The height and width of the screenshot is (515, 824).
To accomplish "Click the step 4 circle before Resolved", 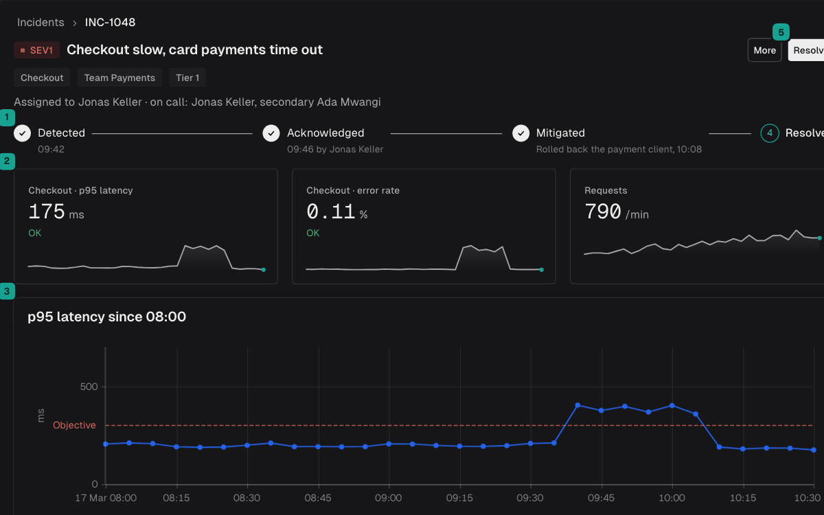I will [x=770, y=133].
